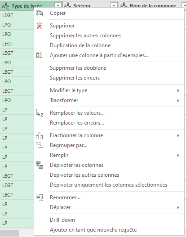Expand the Transformer submenu arrow

pos(178,100)
